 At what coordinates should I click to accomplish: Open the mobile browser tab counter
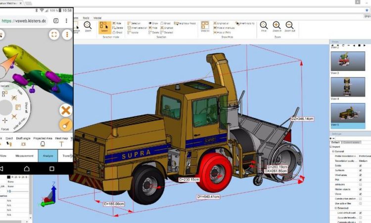[x=56, y=21]
